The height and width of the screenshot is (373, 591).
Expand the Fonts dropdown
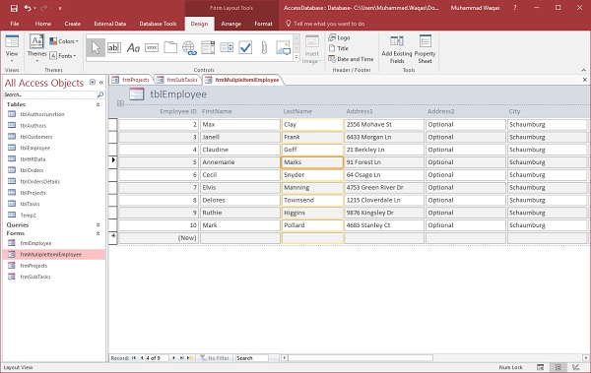pos(63,56)
